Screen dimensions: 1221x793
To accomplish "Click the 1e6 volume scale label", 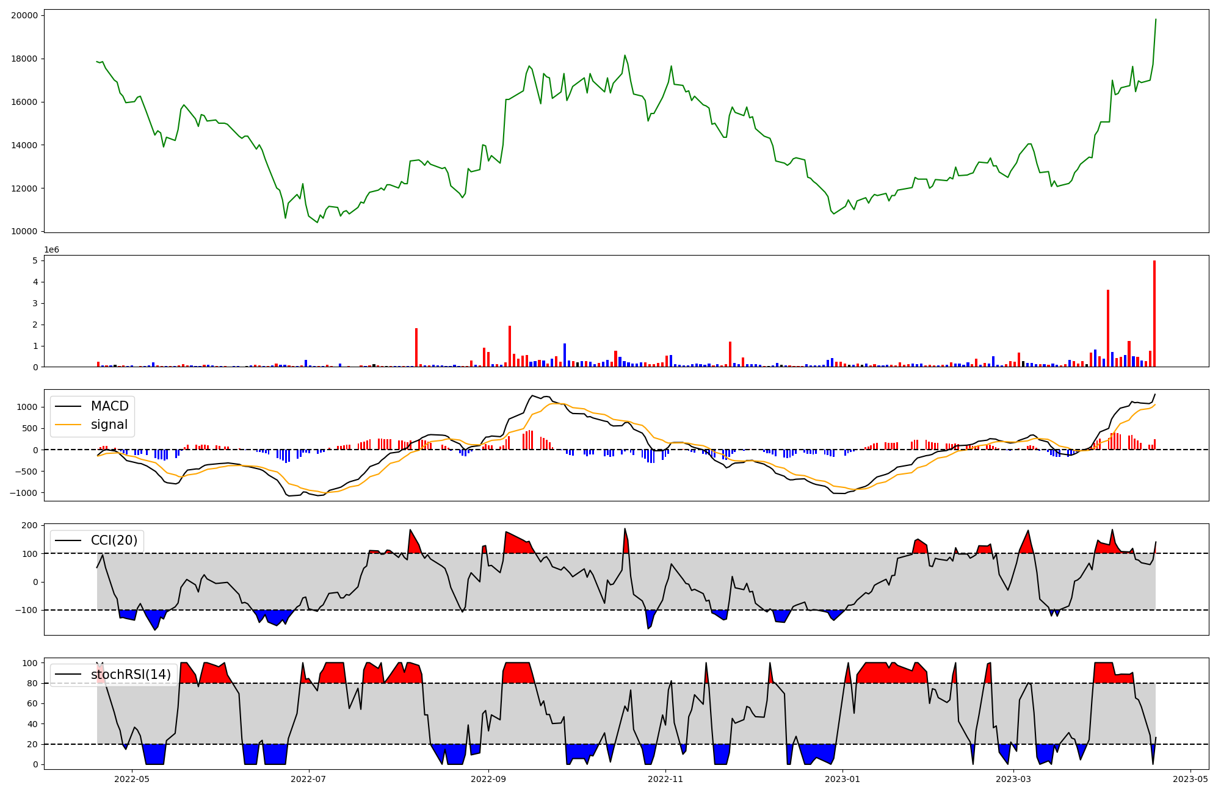I will pos(51,250).
